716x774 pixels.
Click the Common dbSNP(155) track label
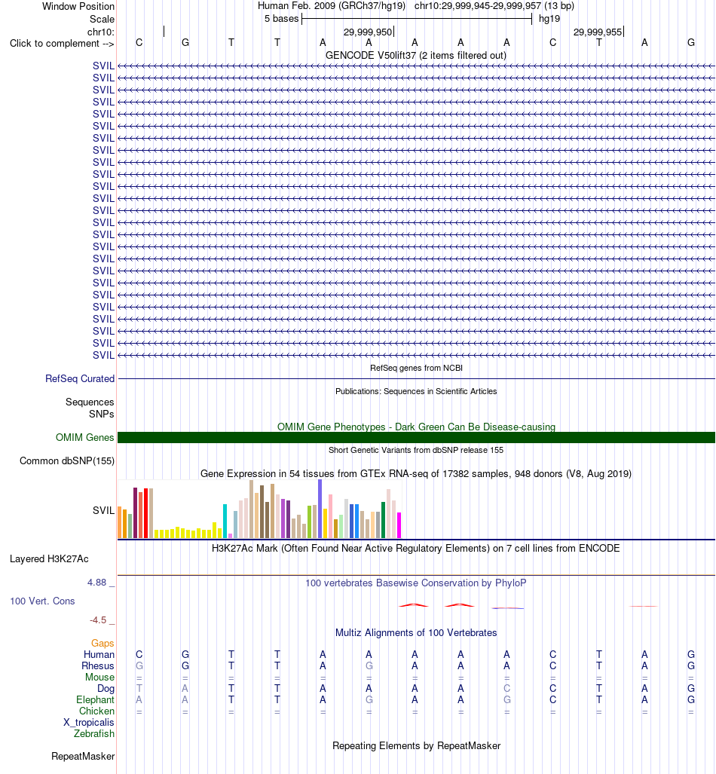(66, 460)
